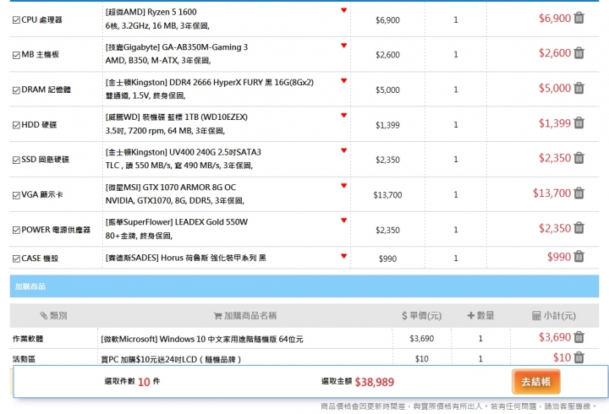The image size is (609, 414).
Task: Click the SADES Horus case product name
Action: click(185, 258)
